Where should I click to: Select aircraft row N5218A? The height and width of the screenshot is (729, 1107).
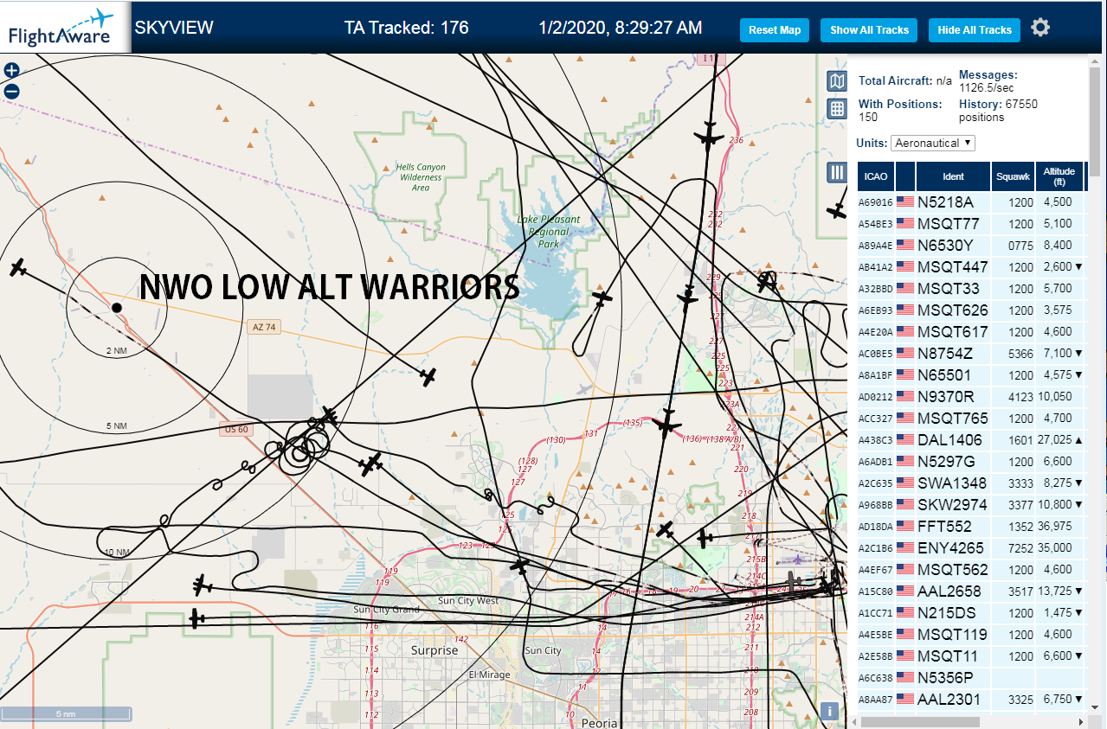point(970,202)
